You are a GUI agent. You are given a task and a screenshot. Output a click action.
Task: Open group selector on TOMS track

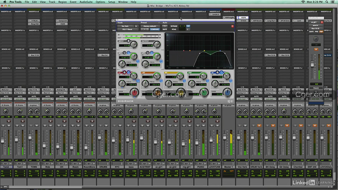[34, 105]
